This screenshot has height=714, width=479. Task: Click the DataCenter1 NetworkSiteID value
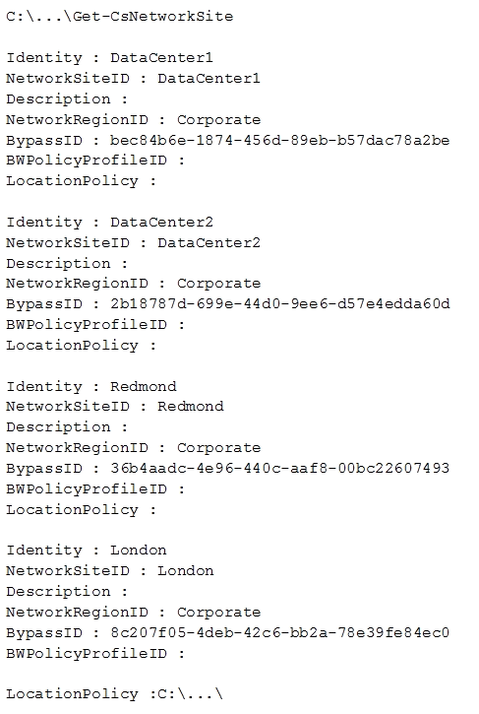pos(209,79)
